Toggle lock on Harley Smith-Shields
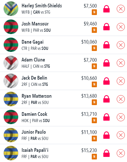Image resolution: width=127 pixels, height=162 pixels. (x=107, y=9)
